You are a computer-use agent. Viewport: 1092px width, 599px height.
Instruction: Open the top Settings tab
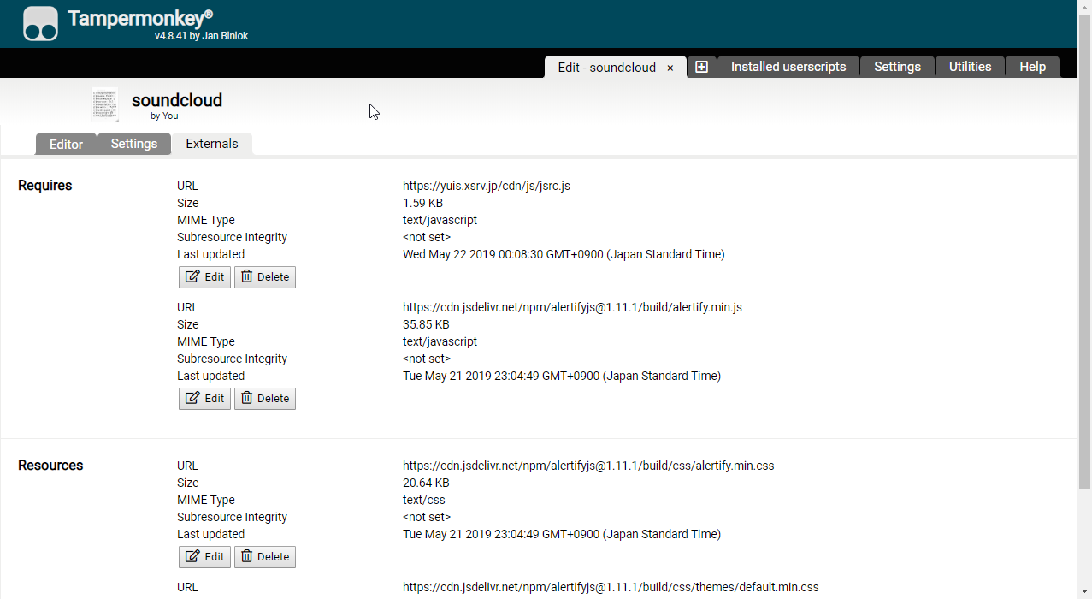tap(897, 67)
